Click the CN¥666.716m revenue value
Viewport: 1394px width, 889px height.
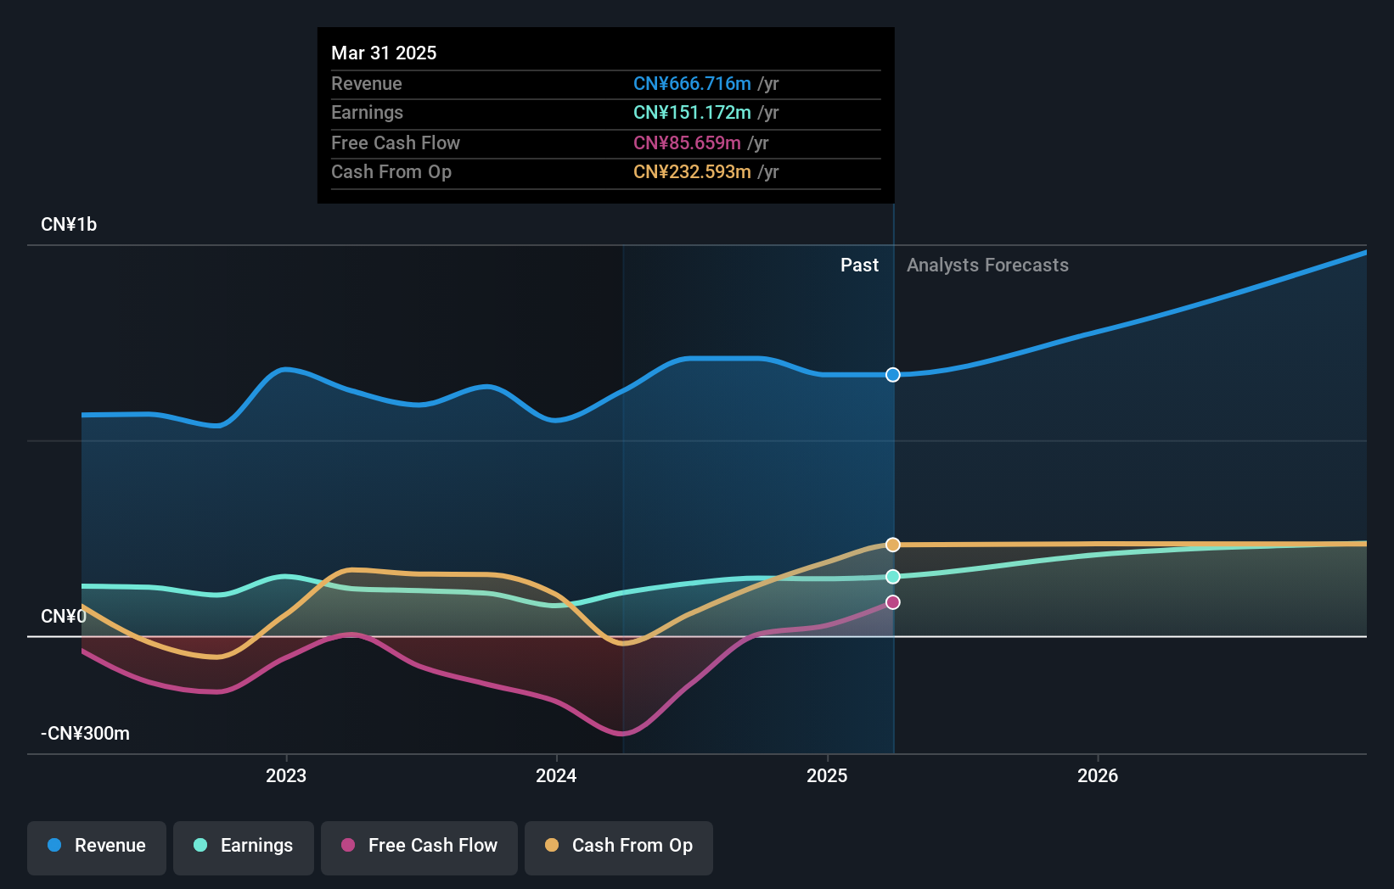click(692, 83)
